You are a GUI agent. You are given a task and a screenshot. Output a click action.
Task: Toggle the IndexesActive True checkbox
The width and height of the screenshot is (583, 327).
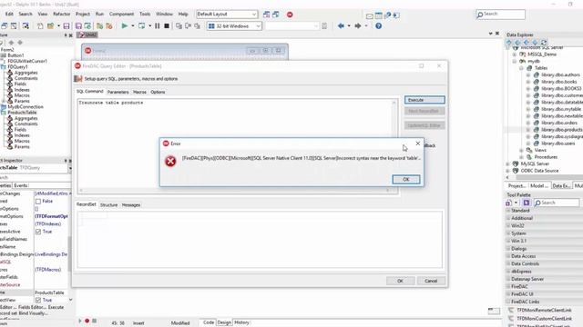coord(38,232)
